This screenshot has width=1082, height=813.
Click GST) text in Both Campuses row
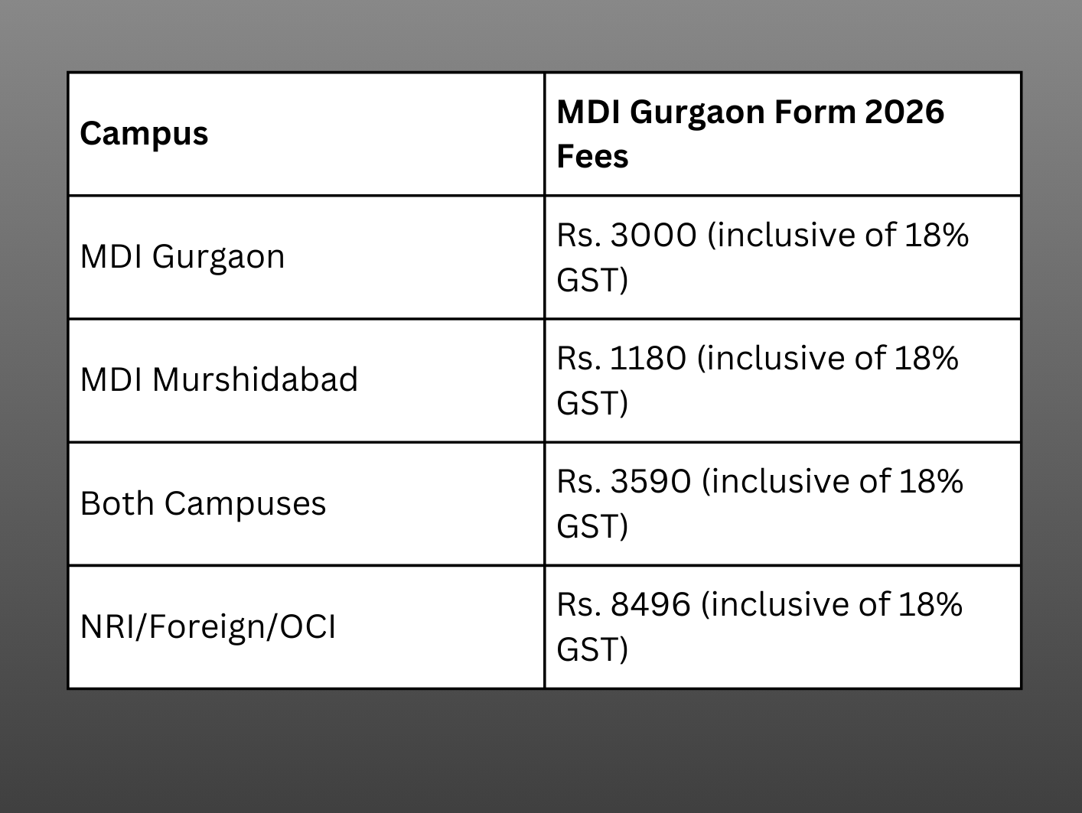592,526
